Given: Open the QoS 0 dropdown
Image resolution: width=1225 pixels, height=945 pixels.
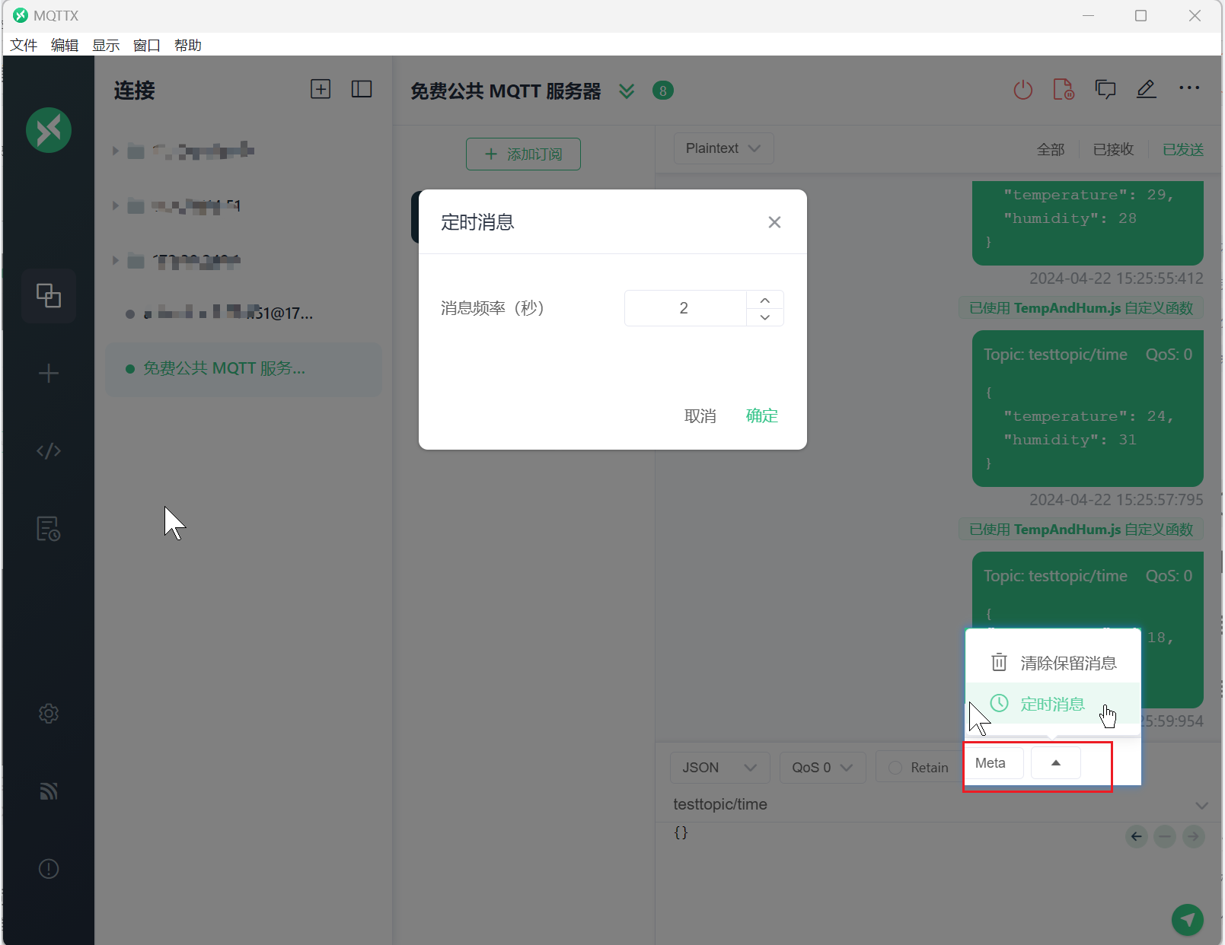Looking at the screenshot, I should (822, 768).
